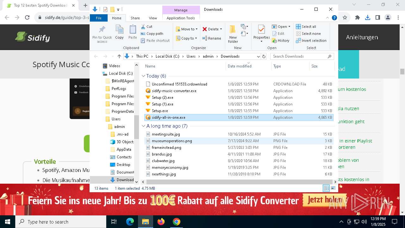Switch to the Home ribbon tab
The height and width of the screenshot is (228, 405).
[x=117, y=18]
